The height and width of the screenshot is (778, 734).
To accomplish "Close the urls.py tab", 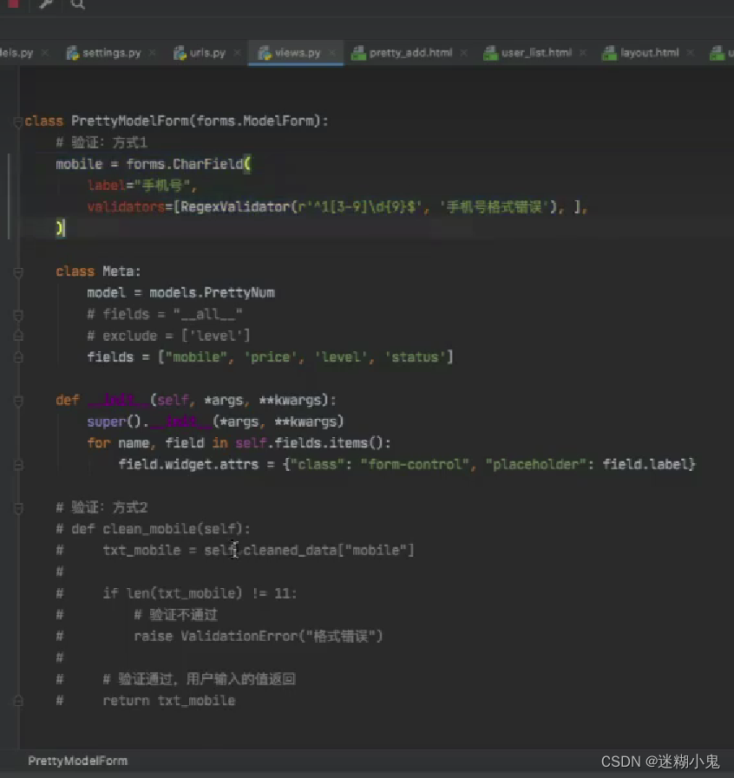I will [237, 53].
